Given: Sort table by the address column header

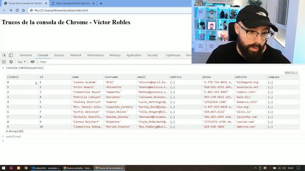Looking at the screenshot, I should [185, 77].
